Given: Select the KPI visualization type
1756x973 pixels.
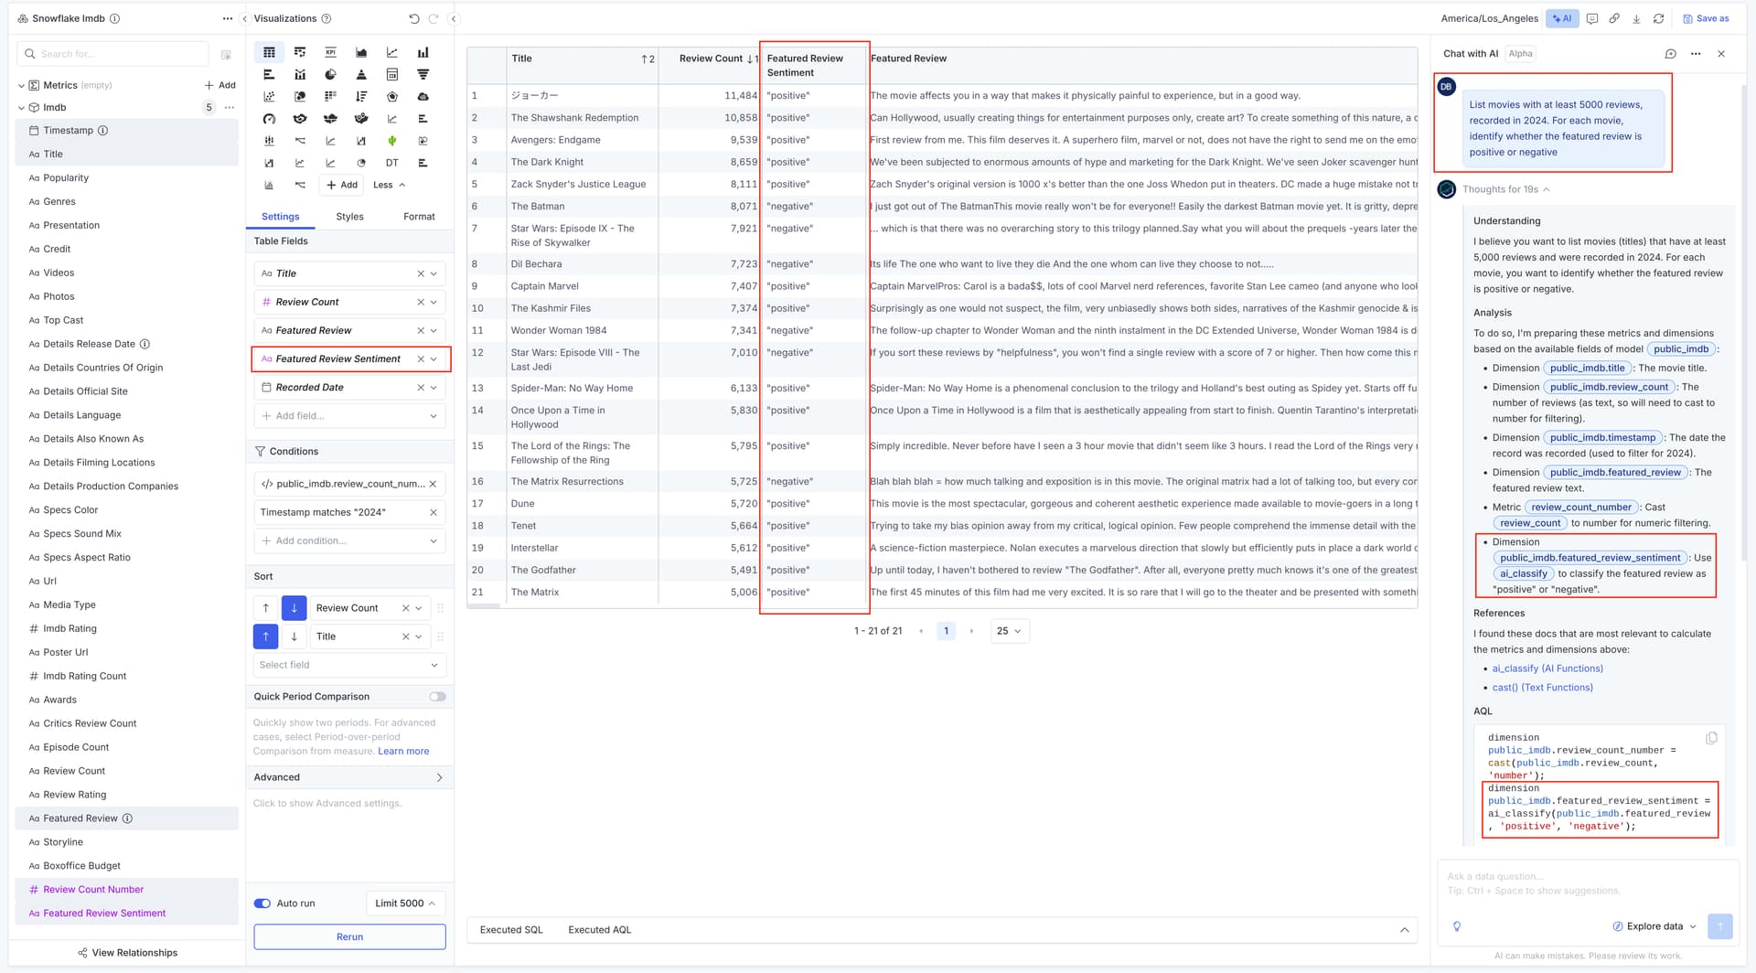Looking at the screenshot, I should pyautogui.click(x=330, y=52).
